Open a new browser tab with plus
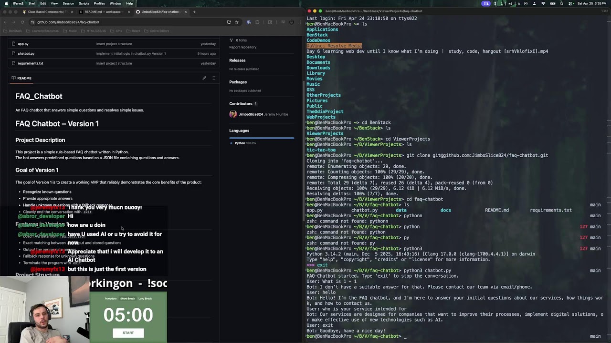The height and width of the screenshot is (343, 611). (x=194, y=11)
